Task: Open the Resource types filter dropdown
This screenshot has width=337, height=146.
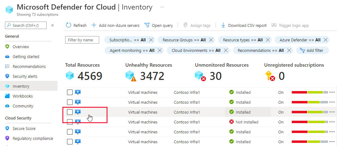Action: click(242, 40)
